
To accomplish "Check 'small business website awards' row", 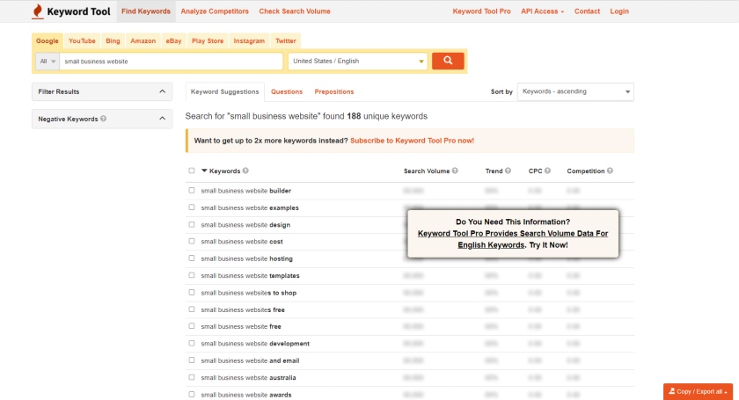I will [192, 395].
